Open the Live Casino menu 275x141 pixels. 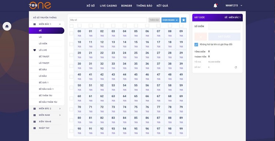[108, 6]
